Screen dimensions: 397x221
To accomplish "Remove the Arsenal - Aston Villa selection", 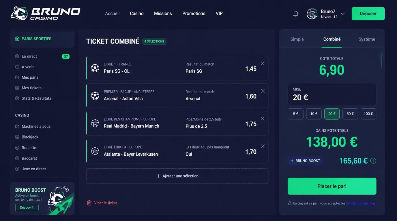I will [263, 91].
